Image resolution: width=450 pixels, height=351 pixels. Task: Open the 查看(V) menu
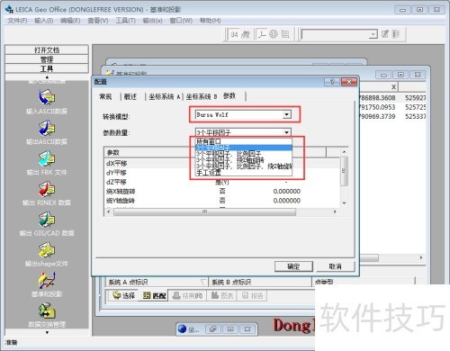(x=97, y=21)
